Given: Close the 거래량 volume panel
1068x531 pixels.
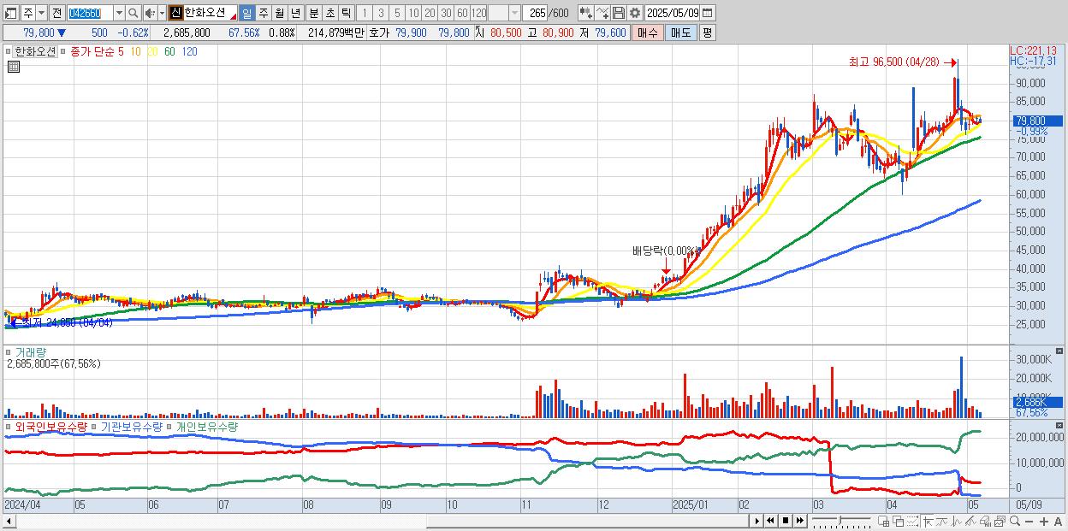Looking at the screenshot, I should click(1060, 351).
